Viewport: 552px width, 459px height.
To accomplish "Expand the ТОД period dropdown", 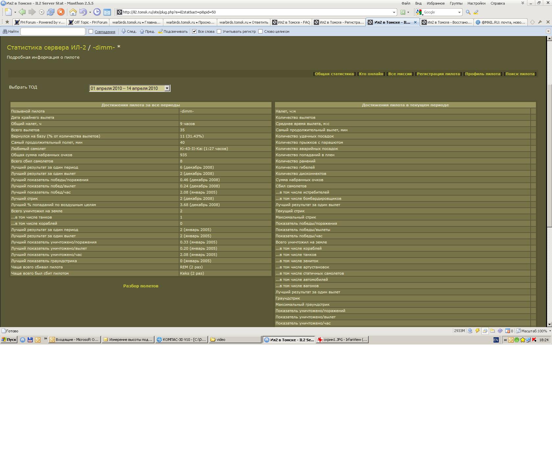I will point(167,88).
